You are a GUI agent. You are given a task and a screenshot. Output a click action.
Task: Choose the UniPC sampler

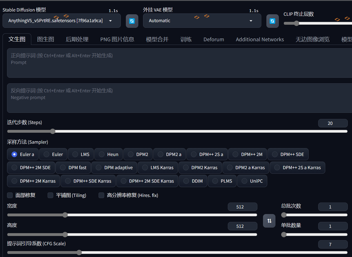(252, 181)
